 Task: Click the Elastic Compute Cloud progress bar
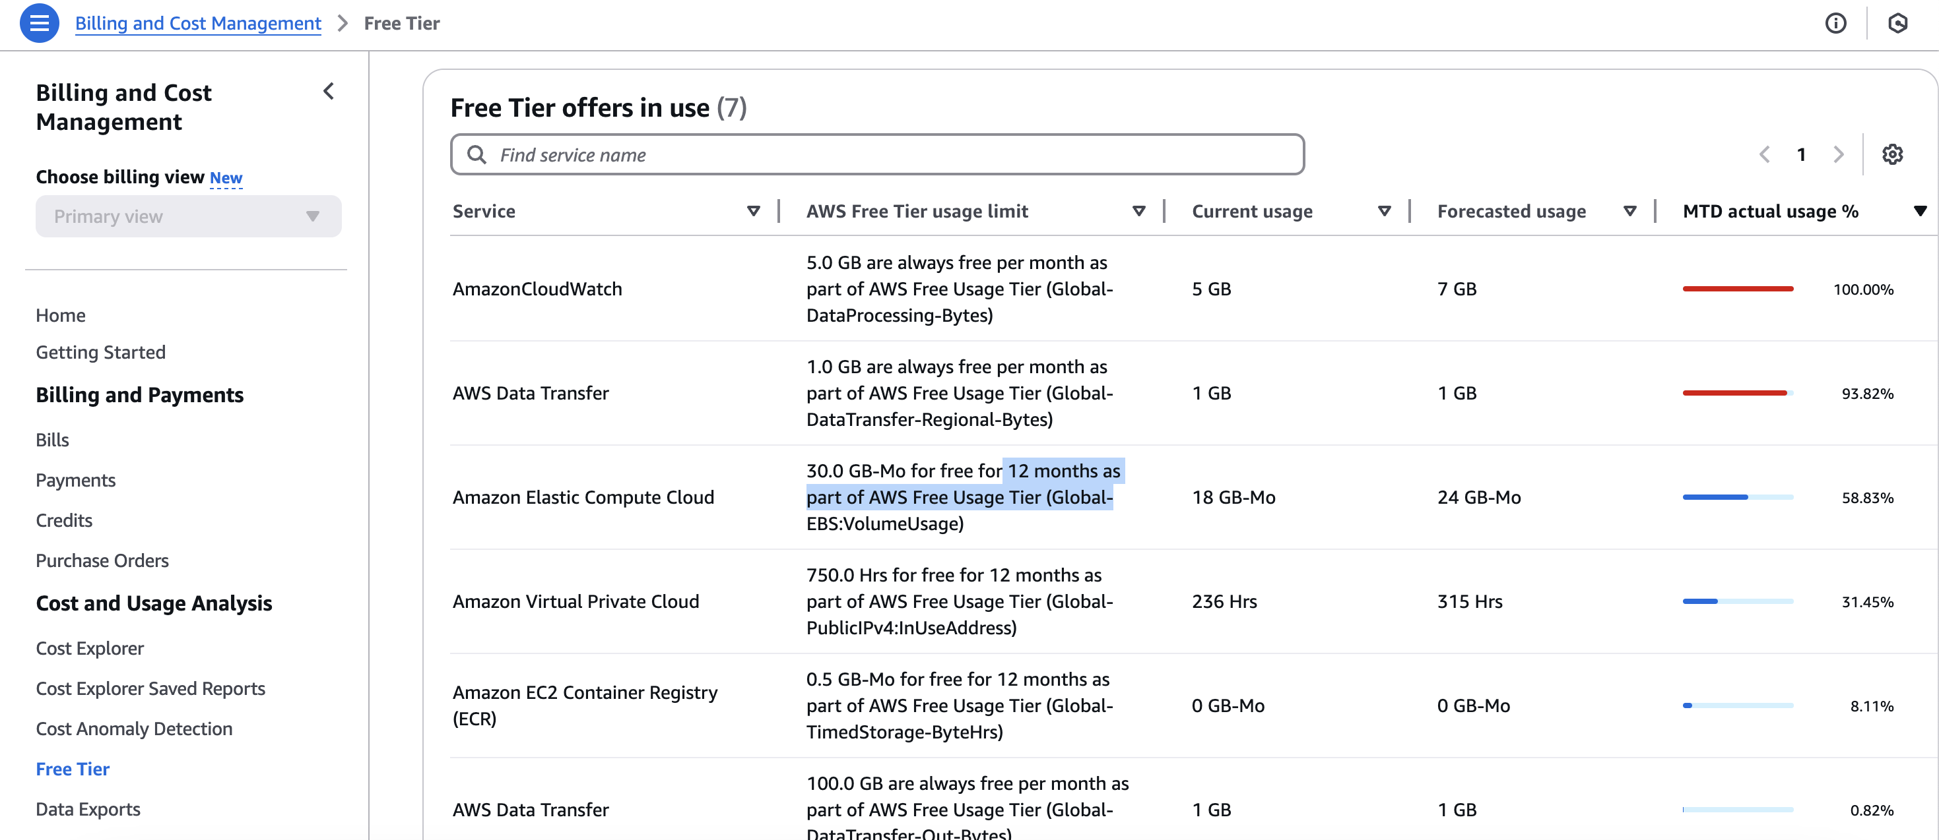pyautogui.click(x=1737, y=497)
